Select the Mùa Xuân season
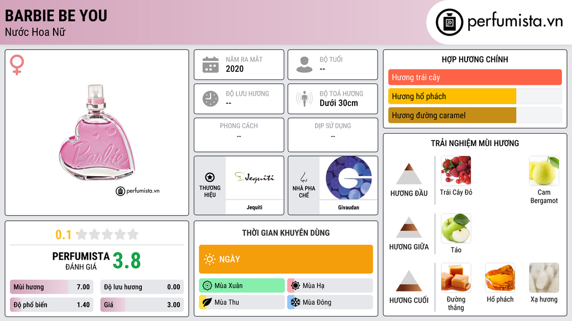 [x=242, y=286]
